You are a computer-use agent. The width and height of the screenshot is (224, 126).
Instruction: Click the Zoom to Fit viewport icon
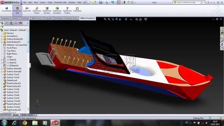pyautogui.click(x=105, y=19)
